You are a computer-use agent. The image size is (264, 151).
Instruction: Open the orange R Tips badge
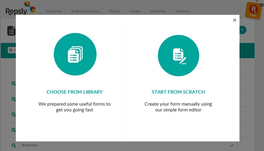coord(253,11)
